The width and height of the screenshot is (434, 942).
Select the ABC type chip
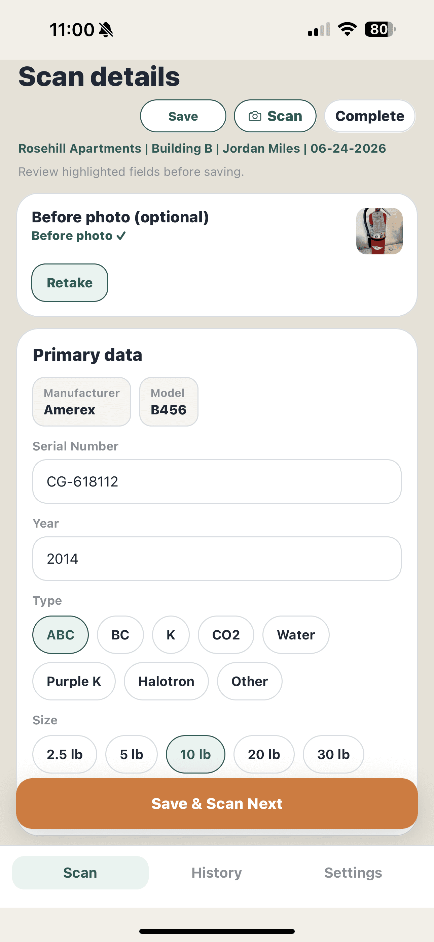coord(61,635)
